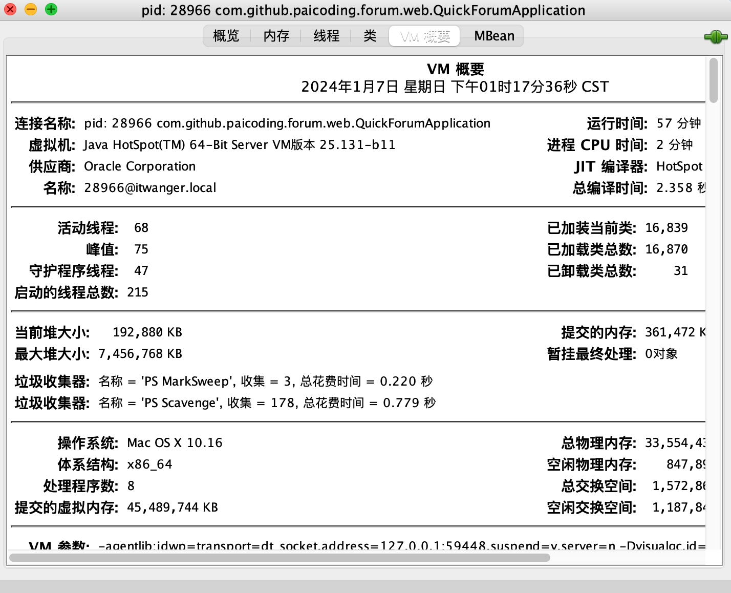
Task: Click the 最大堆大小 value 7,456,768 KB
Action: (140, 354)
